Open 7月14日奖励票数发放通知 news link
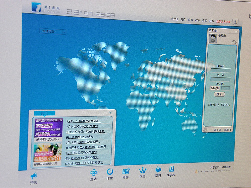 (82, 126)
